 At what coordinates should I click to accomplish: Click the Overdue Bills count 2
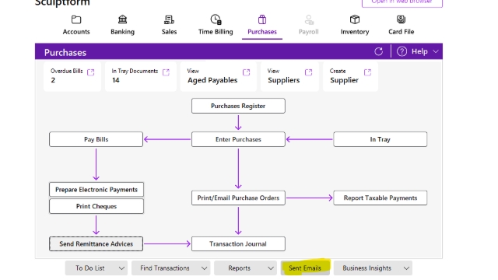(x=53, y=80)
